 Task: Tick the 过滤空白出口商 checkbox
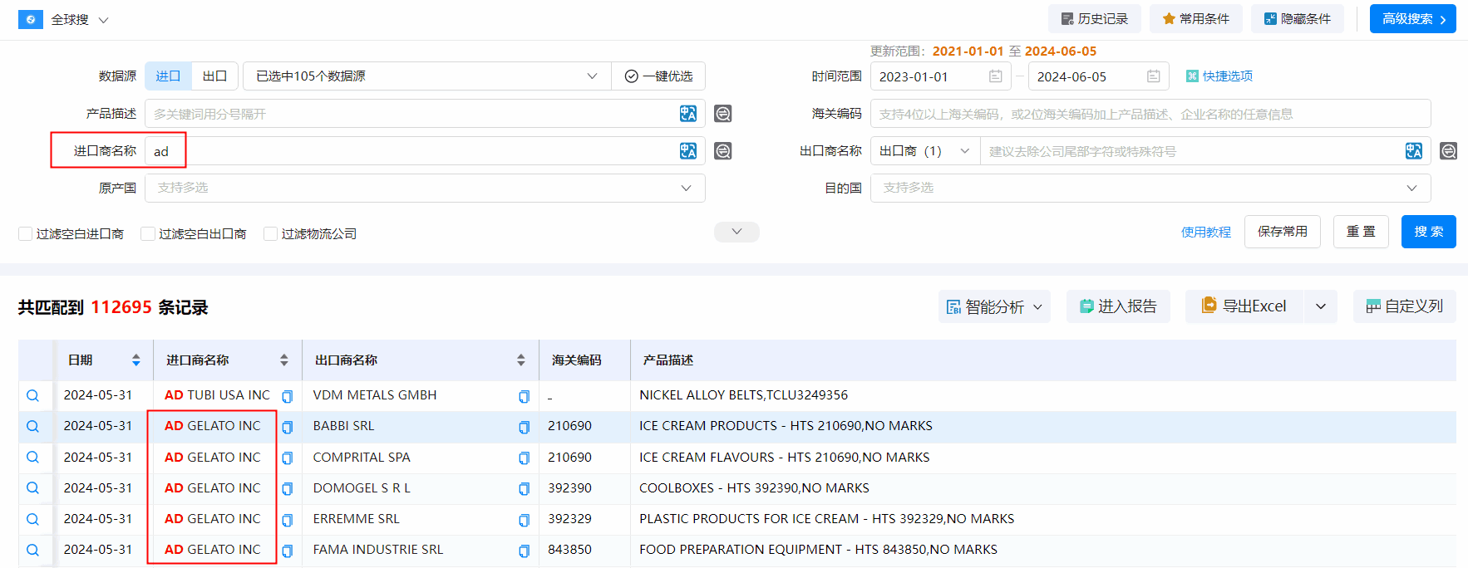148,234
